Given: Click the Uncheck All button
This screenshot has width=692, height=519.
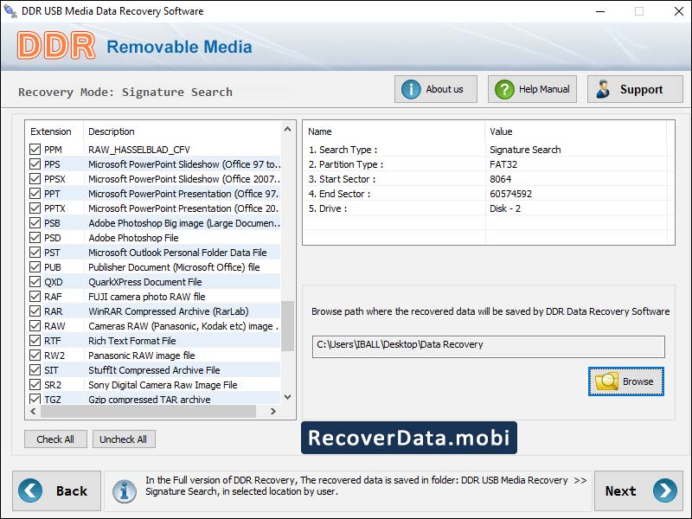Looking at the screenshot, I should [x=124, y=439].
